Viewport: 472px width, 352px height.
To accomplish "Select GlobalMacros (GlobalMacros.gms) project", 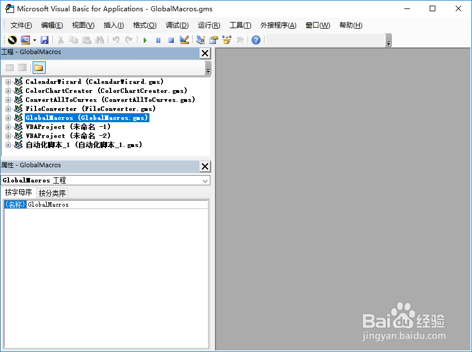I will [x=87, y=118].
